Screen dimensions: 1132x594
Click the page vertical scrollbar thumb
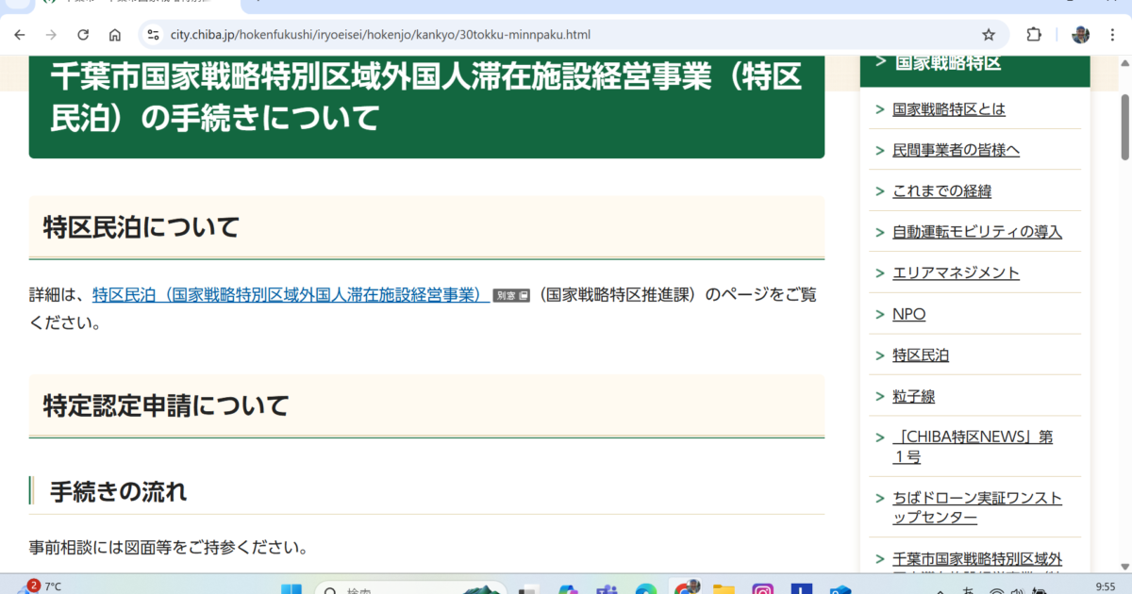tap(1124, 127)
